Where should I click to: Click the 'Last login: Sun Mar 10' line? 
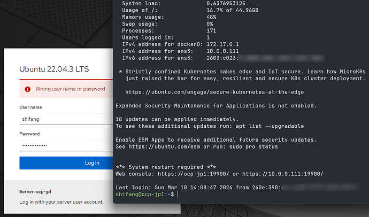pyautogui.click(x=237, y=188)
